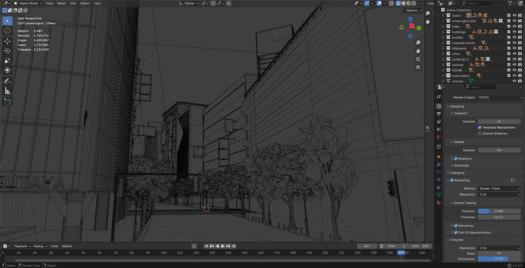Image resolution: width=525 pixels, height=268 pixels.
Task: Open timeline Playback popover
Action: point(22,246)
